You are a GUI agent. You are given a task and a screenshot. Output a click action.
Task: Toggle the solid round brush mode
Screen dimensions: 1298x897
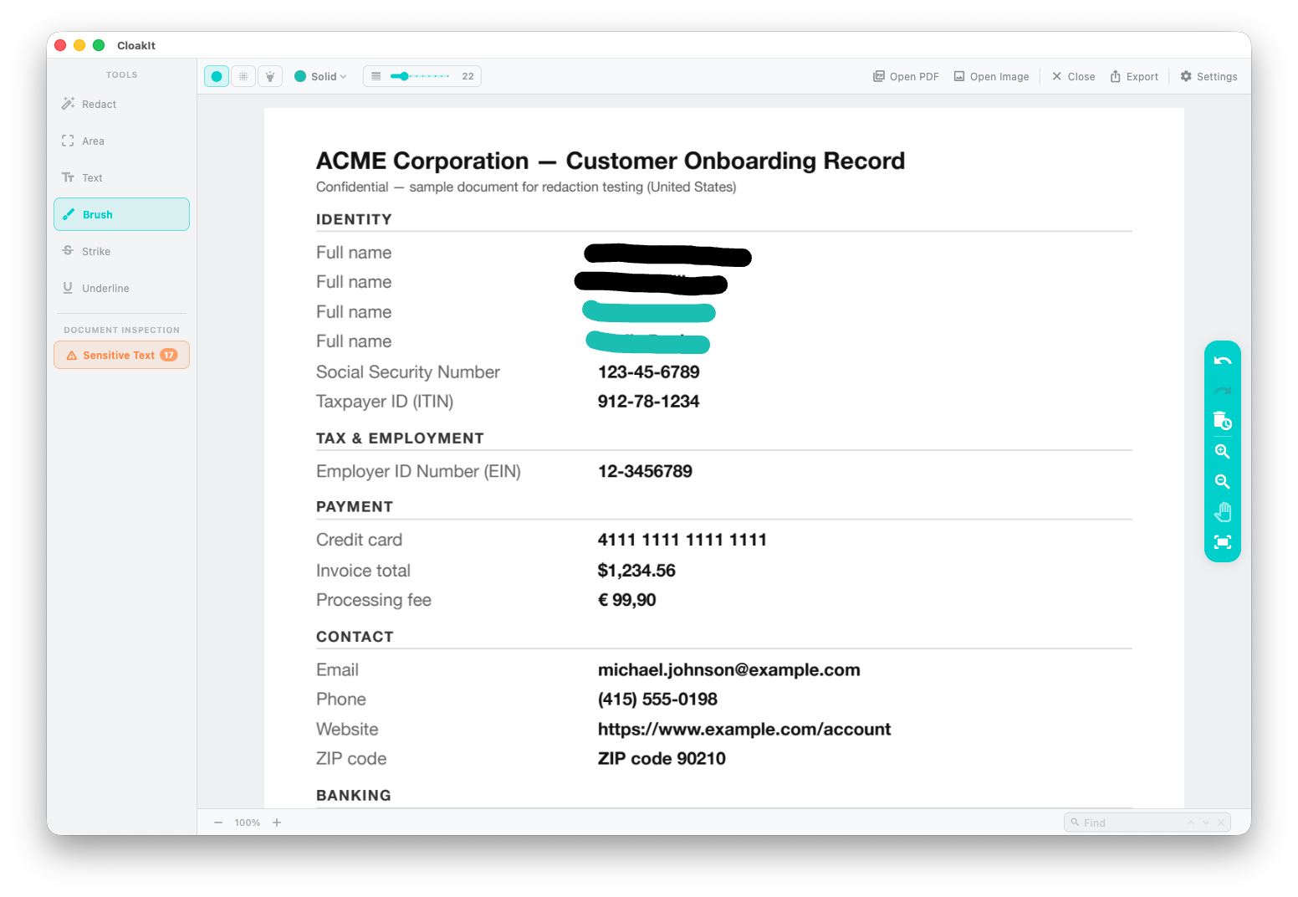[x=217, y=76]
